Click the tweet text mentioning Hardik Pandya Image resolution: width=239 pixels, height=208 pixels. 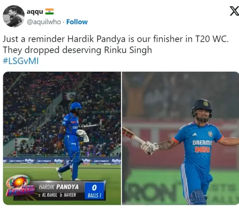[x=116, y=39]
